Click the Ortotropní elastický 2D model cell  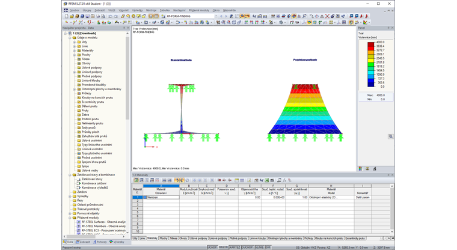point(331,197)
